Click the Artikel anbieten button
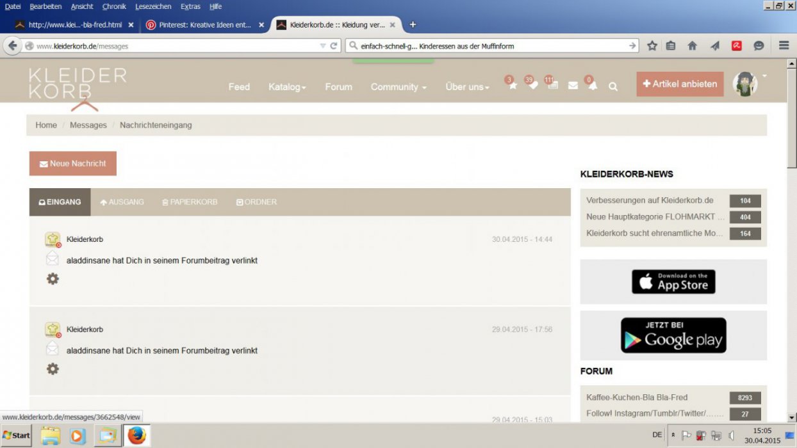Viewport: 797px width, 448px height. [x=680, y=84]
